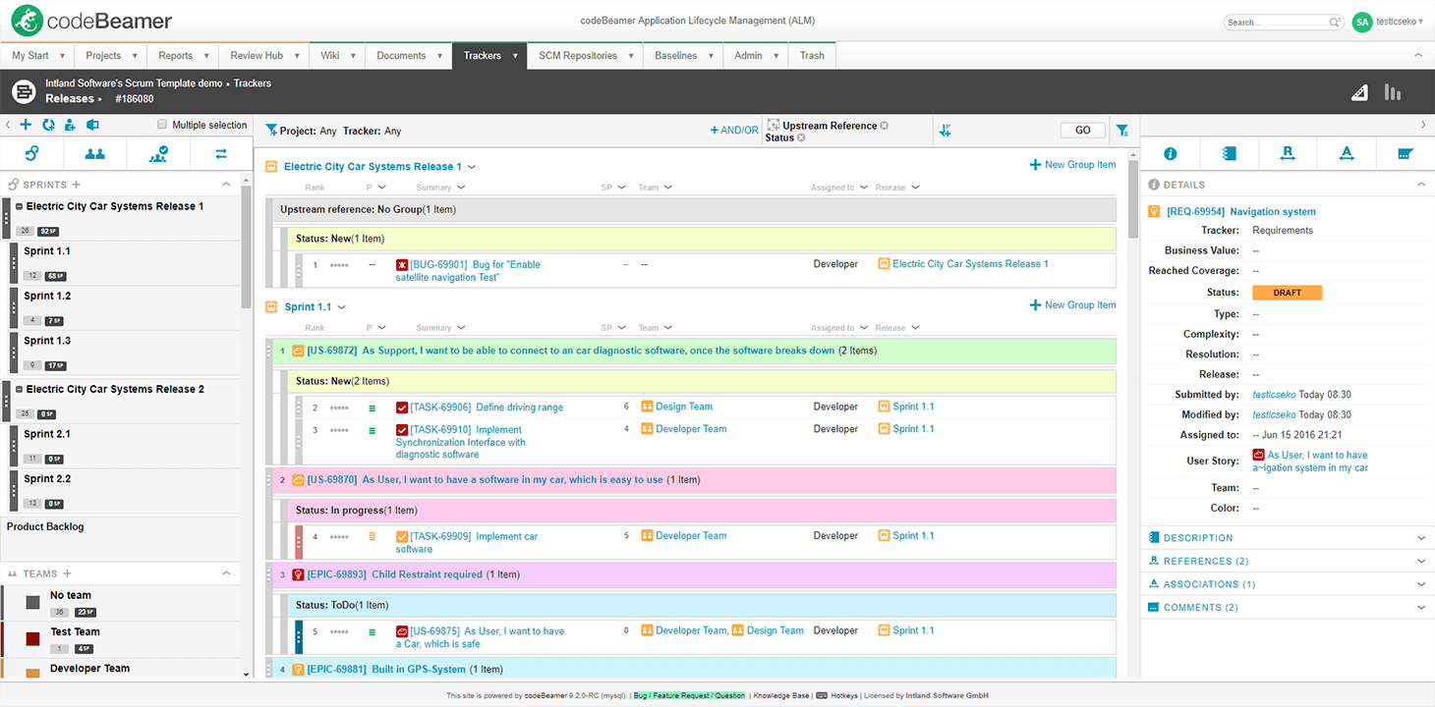
Task: Click the No team grey color swatch
Action: (32, 602)
